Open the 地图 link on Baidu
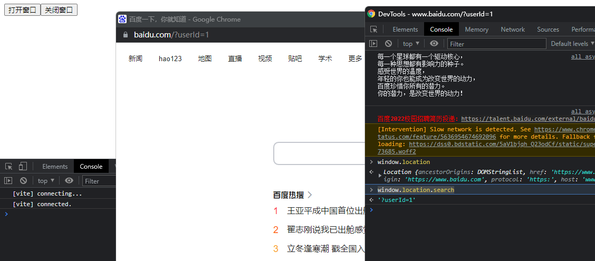Screen dimensions: 595x261 (x=205, y=59)
